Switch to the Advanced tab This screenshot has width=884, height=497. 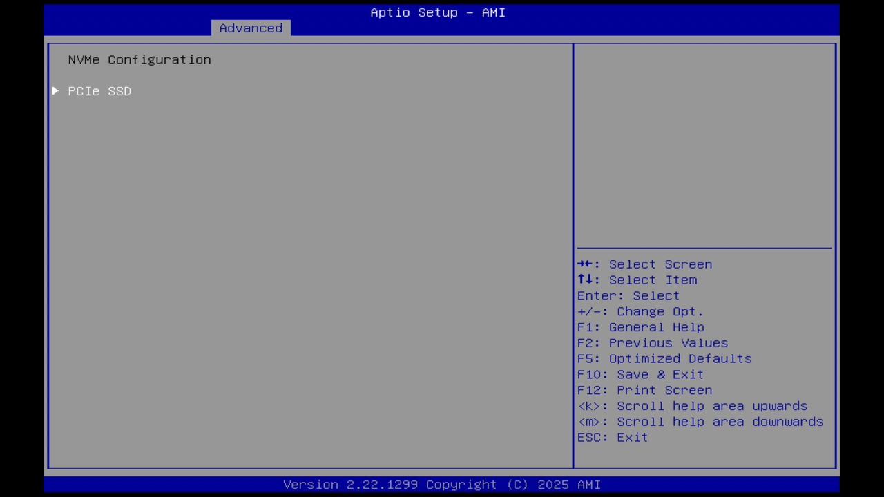[251, 28]
